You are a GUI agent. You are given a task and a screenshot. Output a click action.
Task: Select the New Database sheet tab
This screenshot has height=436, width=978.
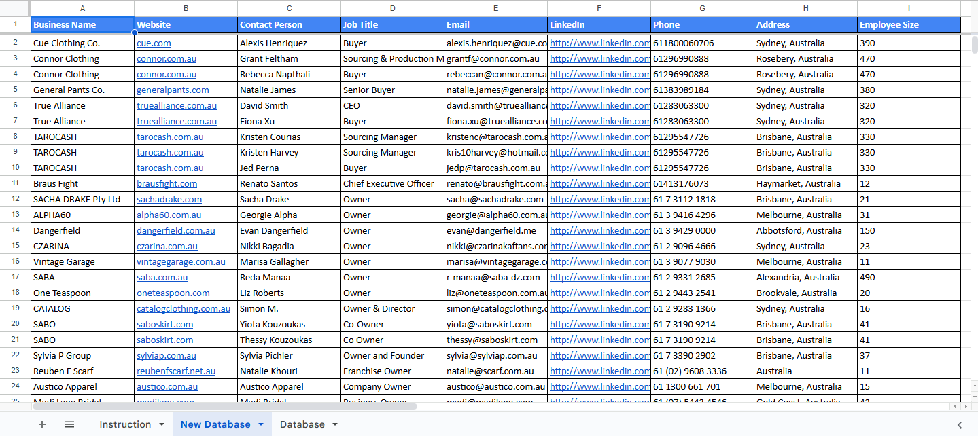coord(215,424)
